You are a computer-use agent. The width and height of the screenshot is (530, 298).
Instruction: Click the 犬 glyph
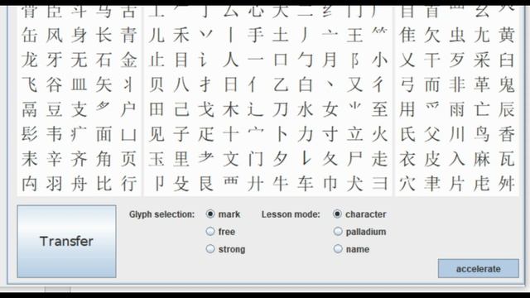click(355, 184)
